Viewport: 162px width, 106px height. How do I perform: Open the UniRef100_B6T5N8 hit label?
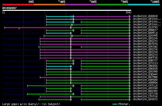(145, 77)
